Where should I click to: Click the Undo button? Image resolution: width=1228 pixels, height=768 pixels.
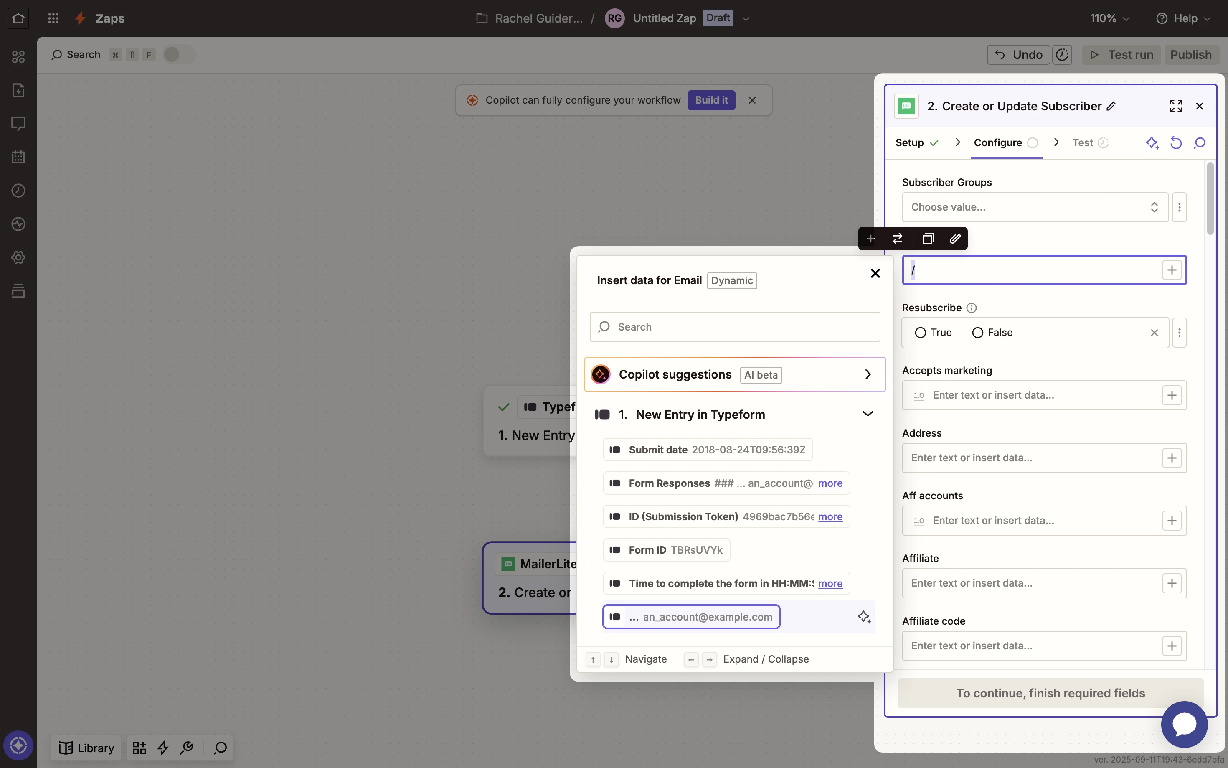(1018, 55)
